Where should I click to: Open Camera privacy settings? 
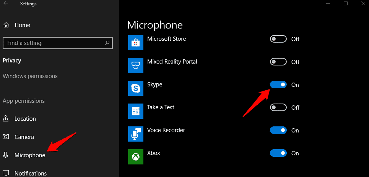[24, 137]
